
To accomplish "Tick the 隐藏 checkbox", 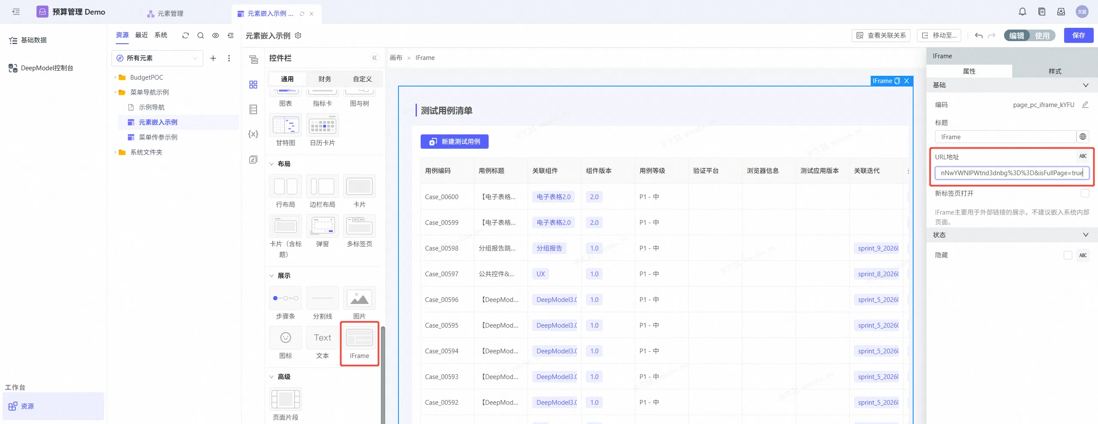I will (x=1068, y=255).
